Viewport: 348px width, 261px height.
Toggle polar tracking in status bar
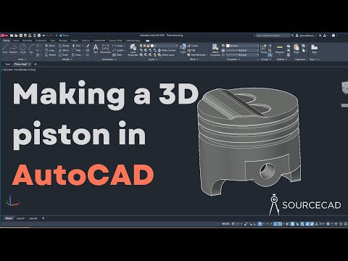click(x=260, y=224)
